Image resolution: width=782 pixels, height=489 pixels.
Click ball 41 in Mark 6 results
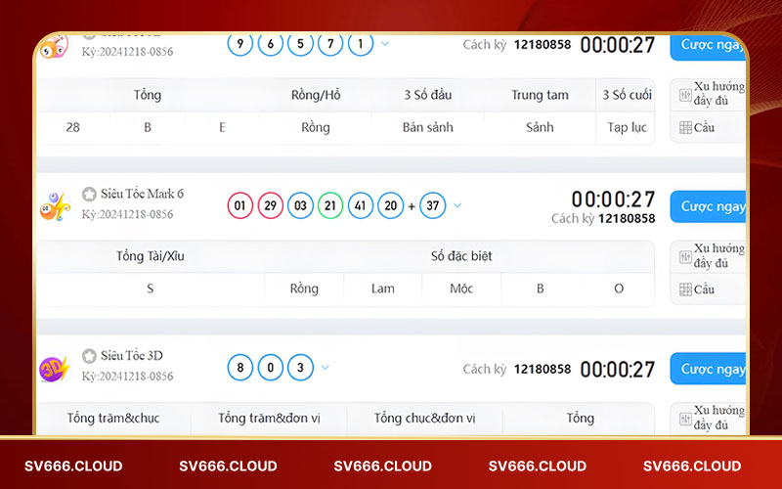click(360, 205)
